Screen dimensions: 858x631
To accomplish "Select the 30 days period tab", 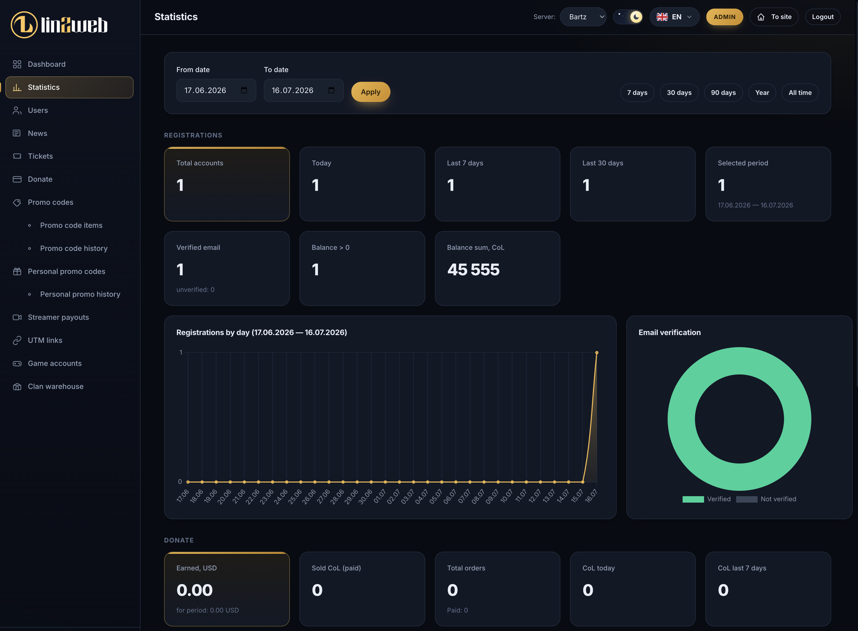I will tap(679, 93).
